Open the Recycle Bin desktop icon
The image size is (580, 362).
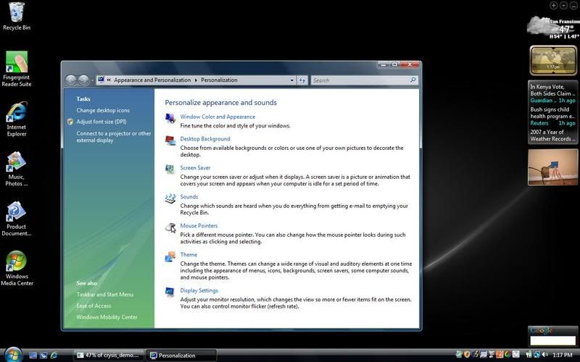click(16, 16)
